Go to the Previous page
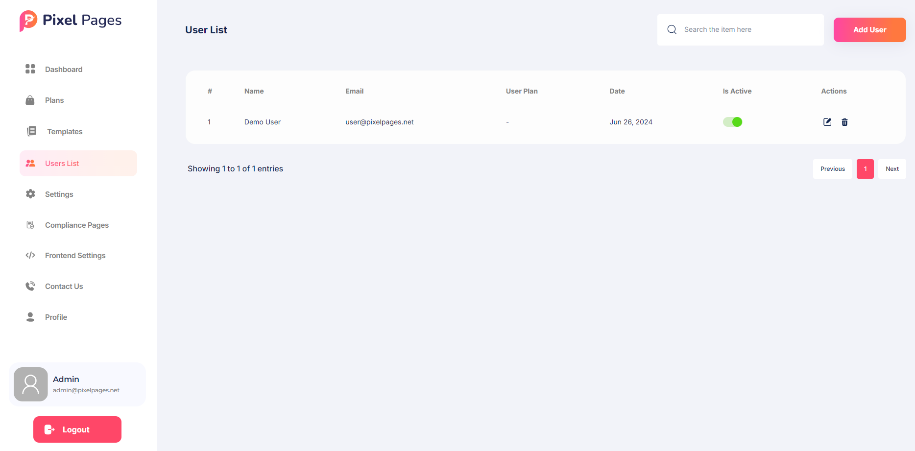 pyautogui.click(x=833, y=169)
